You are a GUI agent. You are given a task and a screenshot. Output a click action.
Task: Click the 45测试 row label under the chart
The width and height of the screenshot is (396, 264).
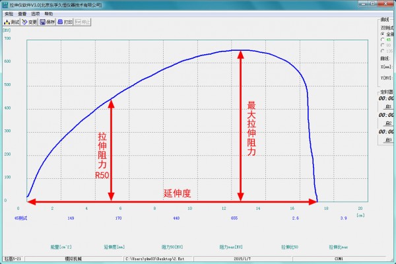(x=22, y=216)
